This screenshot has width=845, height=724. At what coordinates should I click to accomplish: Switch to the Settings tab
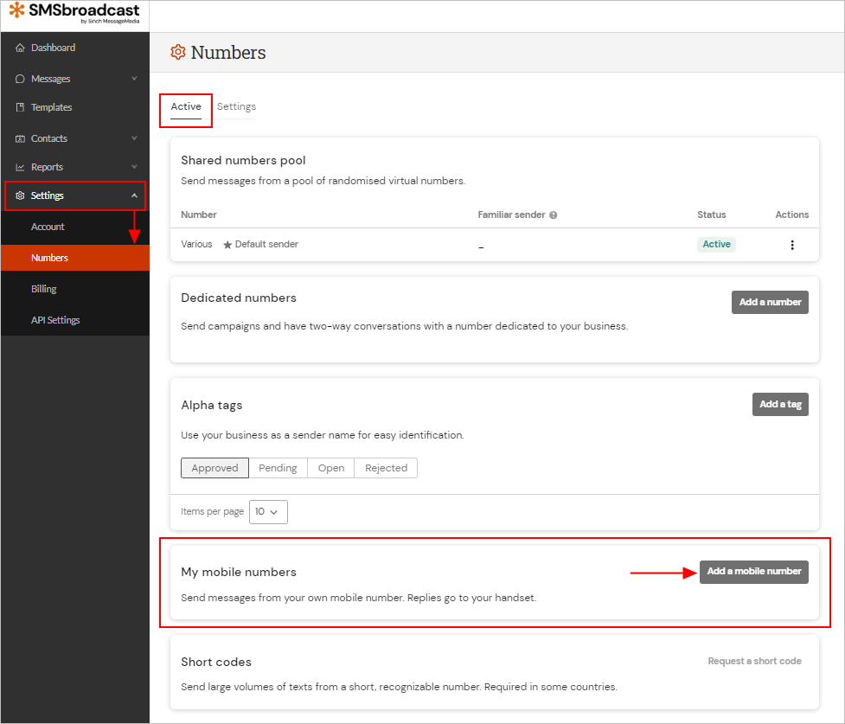click(236, 106)
